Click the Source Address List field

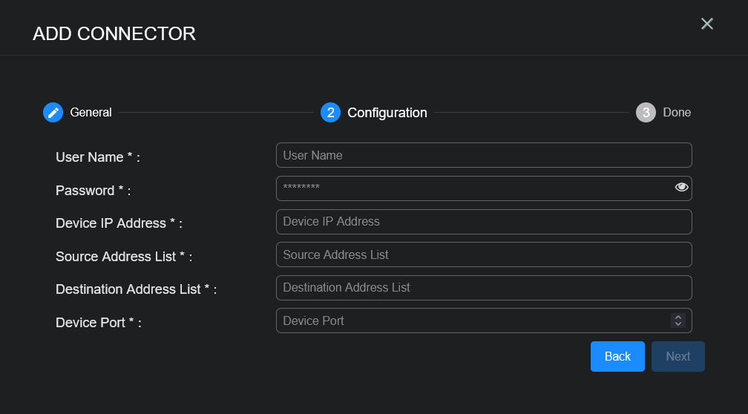tap(482, 254)
